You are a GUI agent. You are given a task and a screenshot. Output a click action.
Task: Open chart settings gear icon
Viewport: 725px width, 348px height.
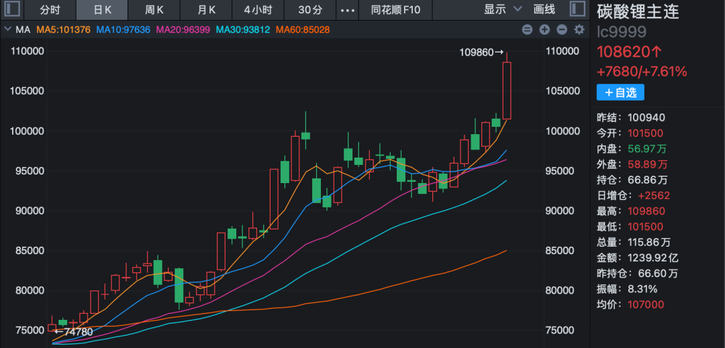coord(579,30)
